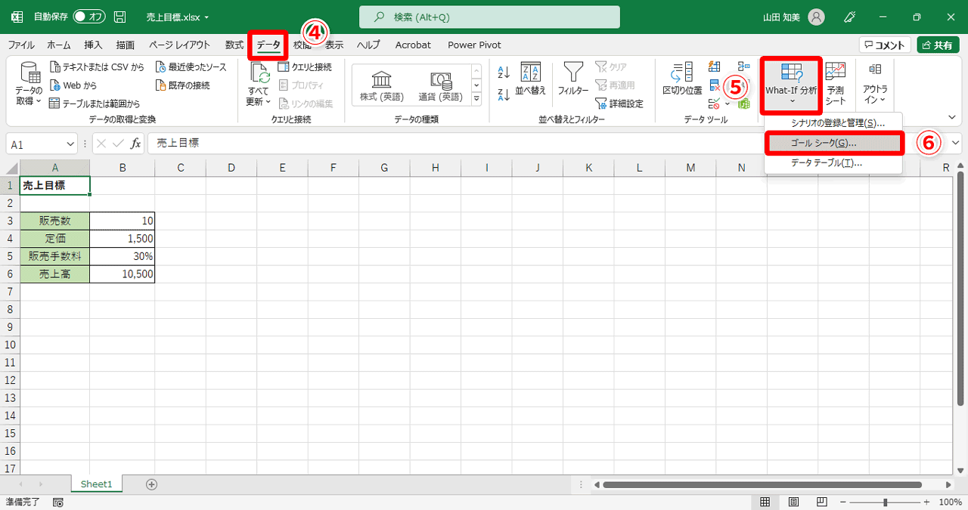Image resolution: width=968 pixels, height=510 pixels.
Task: Add a new sheet with plus button
Action: (151, 484)
